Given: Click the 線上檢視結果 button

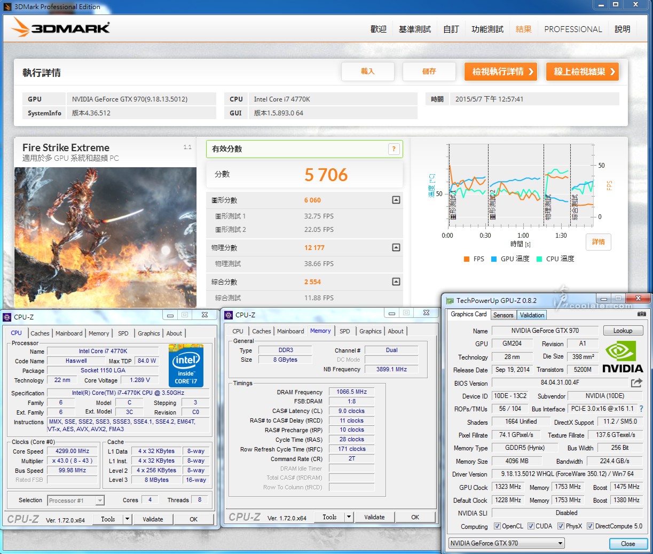Looking at the screenshot, I should click(x=583, y=71).
